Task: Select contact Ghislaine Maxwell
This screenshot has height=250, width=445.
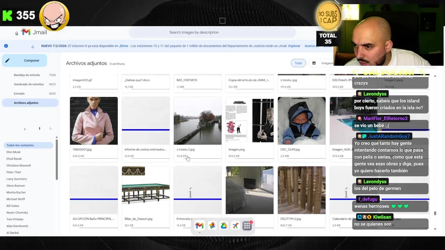Action: point(18,166)
